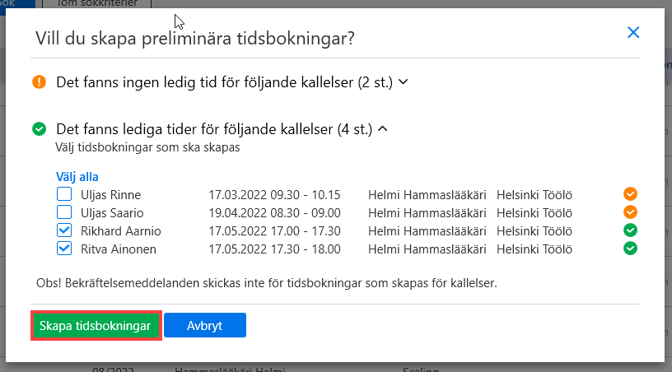Screen dimensions: 672x372
Task: Expand 'Det fanns ingen ledig tid' heading text
Action: click(224, 82)
